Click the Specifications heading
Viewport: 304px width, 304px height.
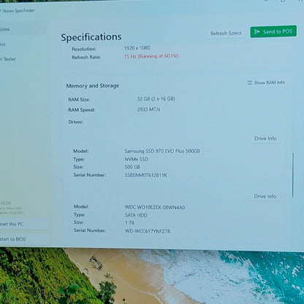click(91, 37)
